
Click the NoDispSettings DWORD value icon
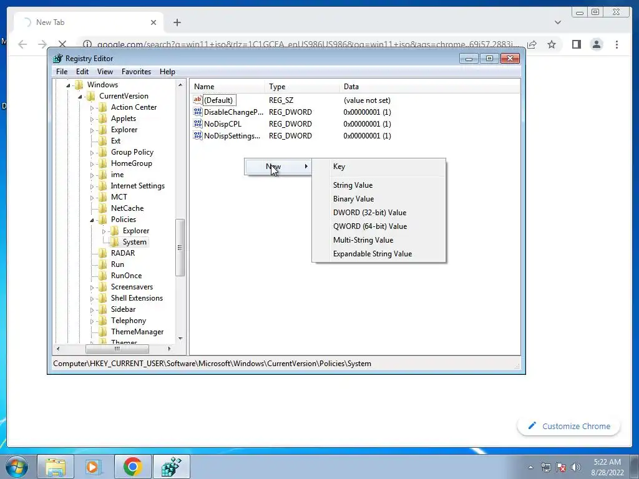[x=198, y=135]
